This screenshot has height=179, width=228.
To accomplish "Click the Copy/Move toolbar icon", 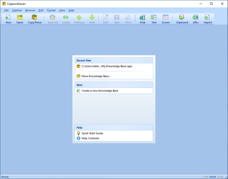I will 35,19.
